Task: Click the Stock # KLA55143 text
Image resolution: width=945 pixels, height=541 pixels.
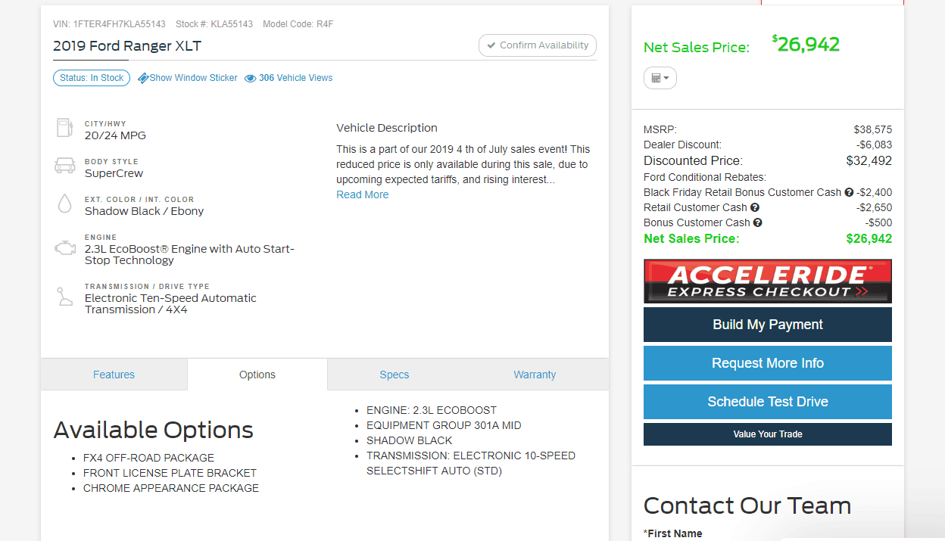Action: 214,24
